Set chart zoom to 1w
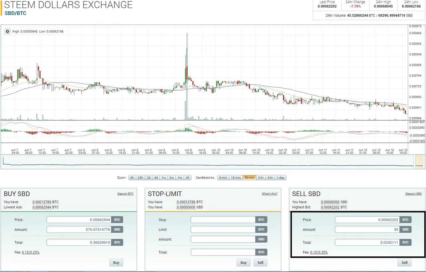Screen dimensions: 426x272 [x=164, y=178]
